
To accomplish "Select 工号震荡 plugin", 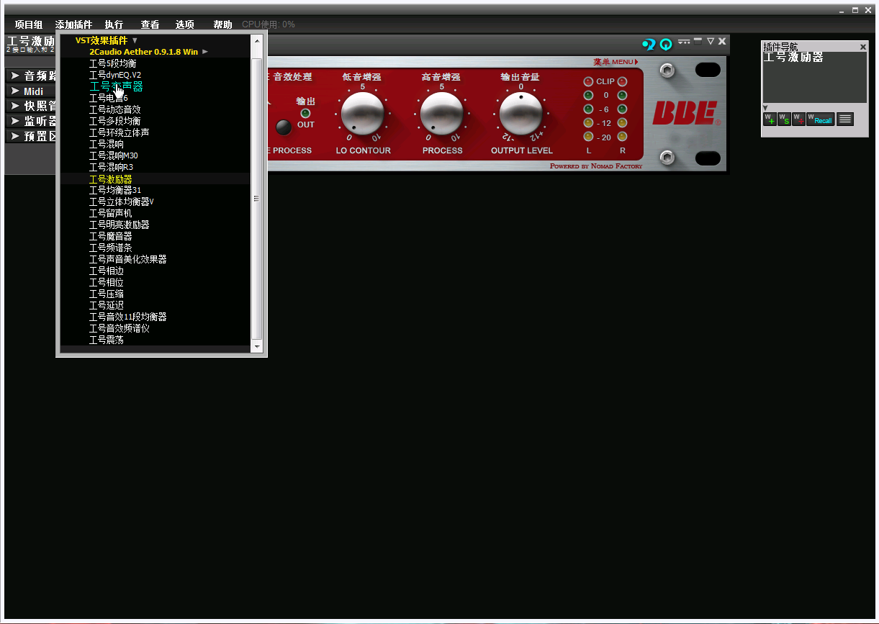I will pos(106,340).
